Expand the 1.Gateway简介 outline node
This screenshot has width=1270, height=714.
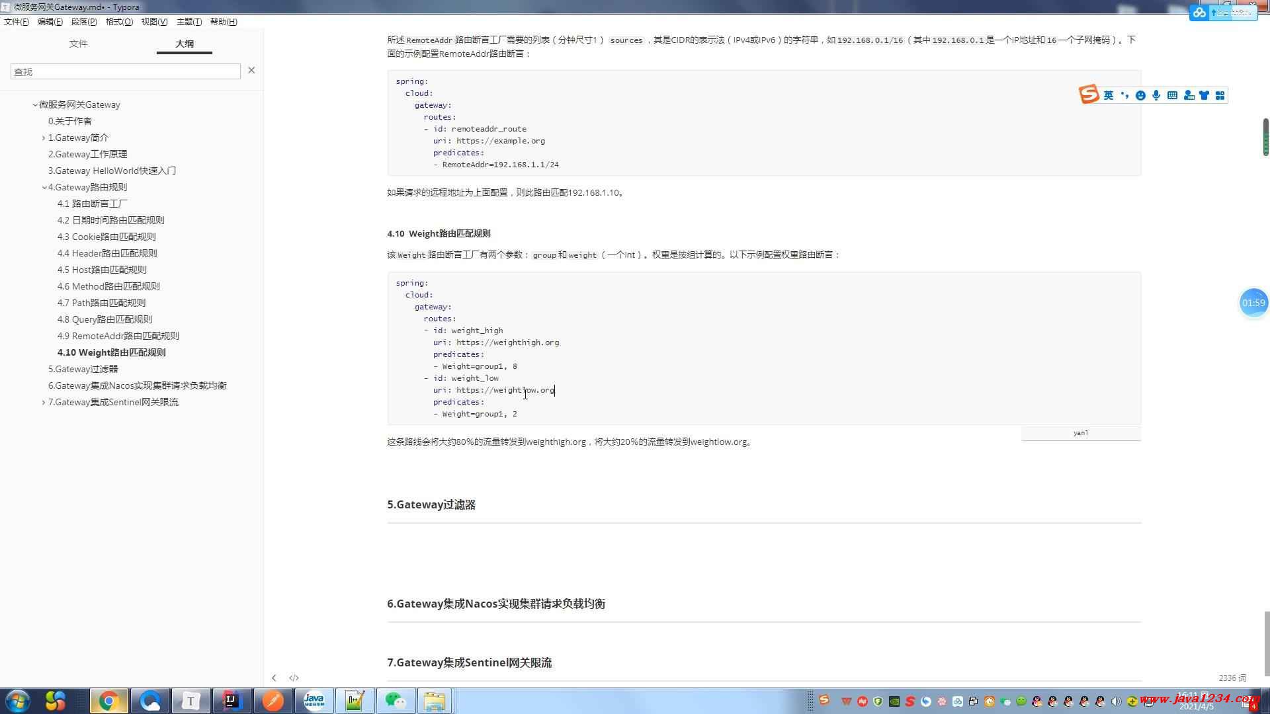pyautogui.click(x=44, y=138)
